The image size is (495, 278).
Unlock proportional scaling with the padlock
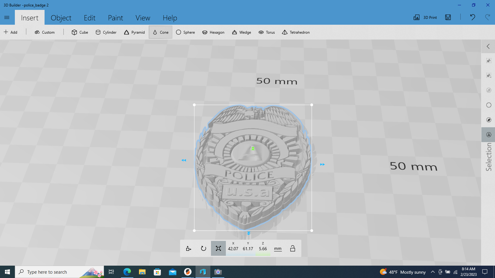coord(292,248)
